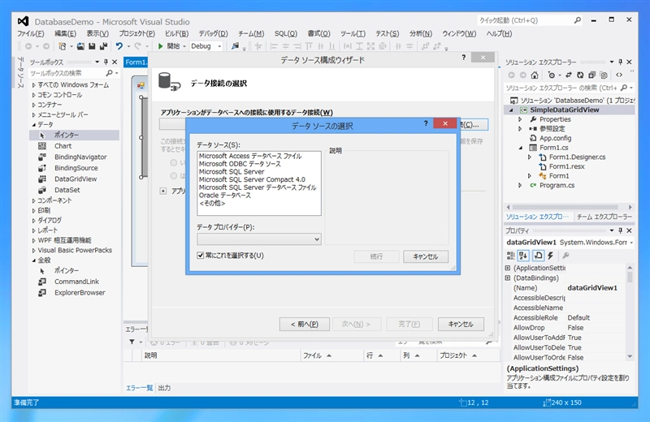
Task: Click the ? help button in データ ソースの選択
Action: coord(426,123)
